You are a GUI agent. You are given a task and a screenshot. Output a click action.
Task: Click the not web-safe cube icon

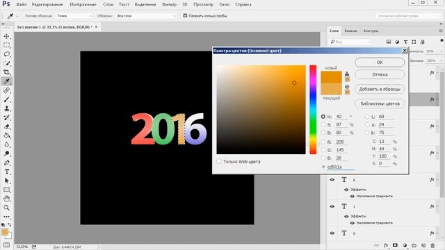[347, 87]
